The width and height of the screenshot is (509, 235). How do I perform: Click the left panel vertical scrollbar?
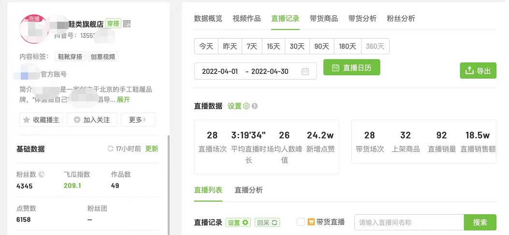coord(169,183)
